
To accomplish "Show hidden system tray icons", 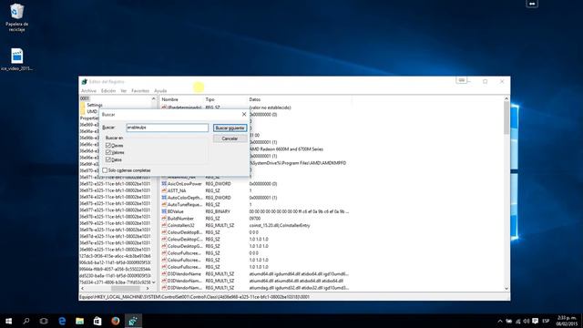I will [500, 321].
